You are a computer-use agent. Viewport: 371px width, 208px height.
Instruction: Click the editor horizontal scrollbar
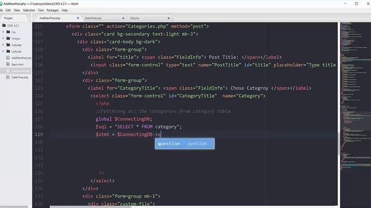[x=90, y=207]
